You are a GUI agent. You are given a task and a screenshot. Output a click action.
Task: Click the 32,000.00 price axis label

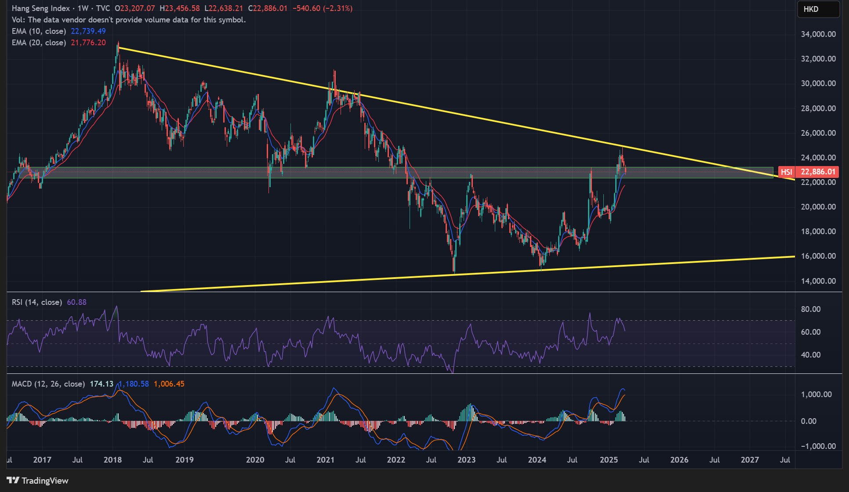tap(818, 59)
